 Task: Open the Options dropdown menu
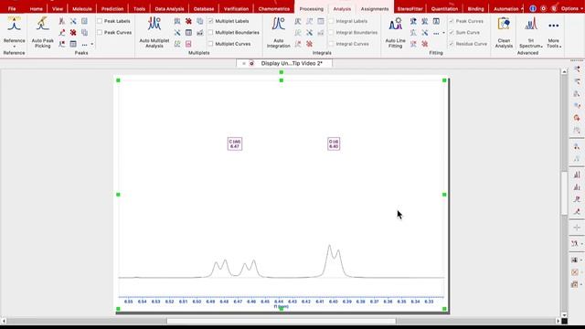tap(572, 8)
